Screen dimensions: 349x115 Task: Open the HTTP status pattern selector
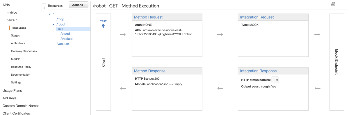pyautogui.click(x=275, y=80)
